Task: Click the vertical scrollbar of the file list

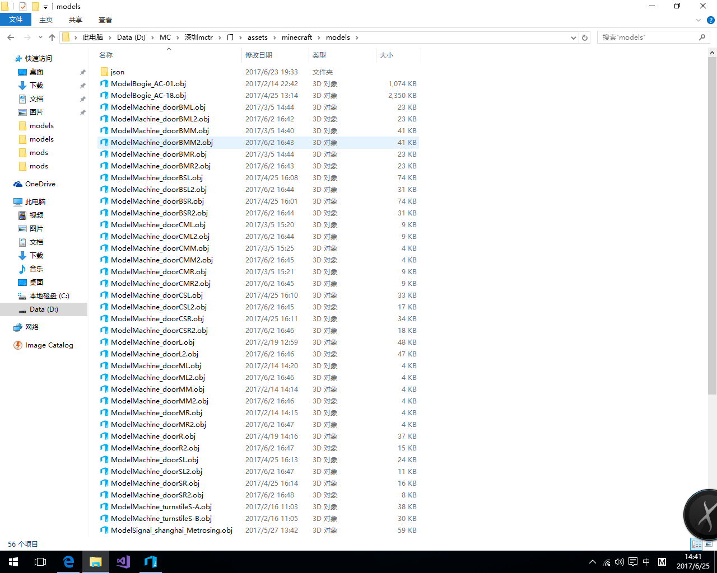Action: point(713,226)
